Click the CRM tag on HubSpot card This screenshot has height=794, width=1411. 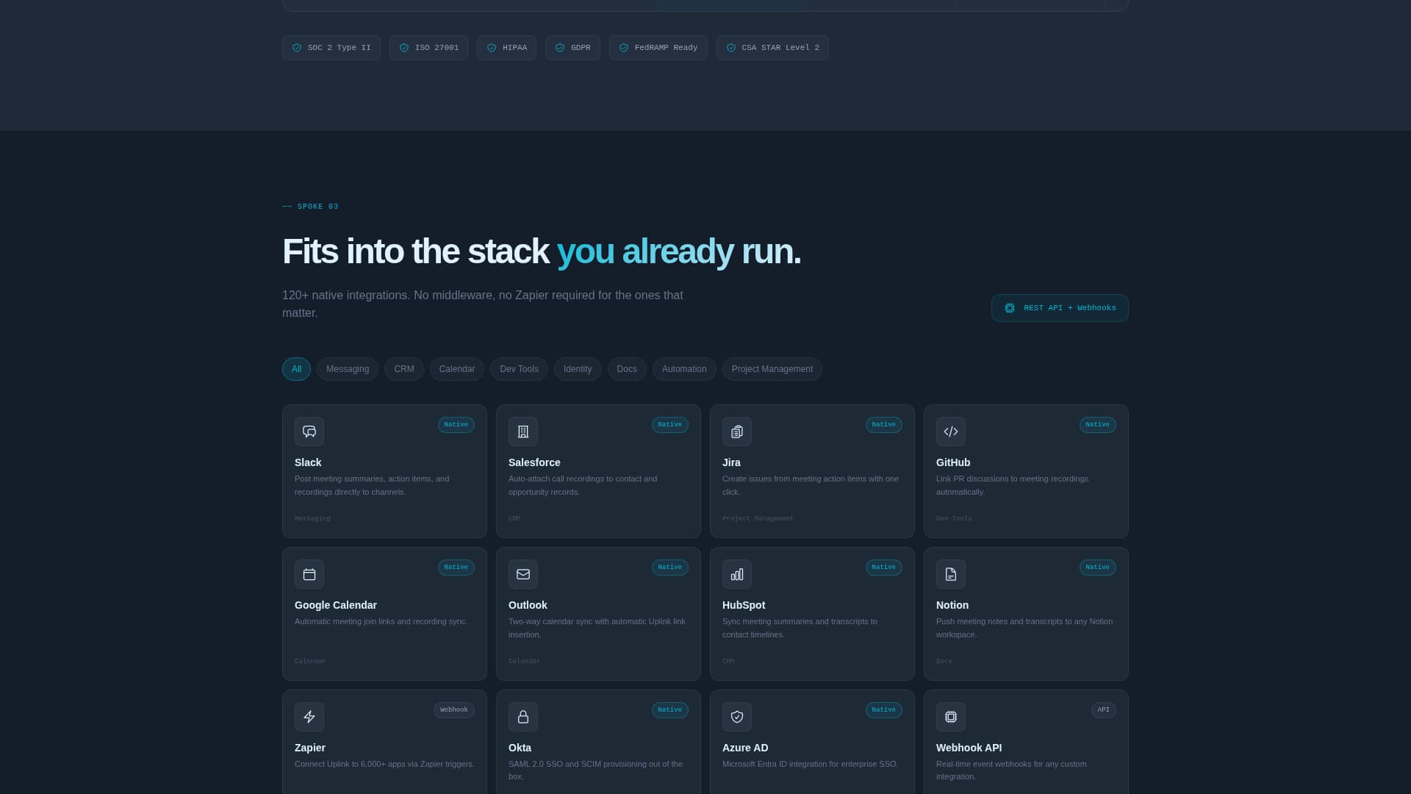click(728, 662)
